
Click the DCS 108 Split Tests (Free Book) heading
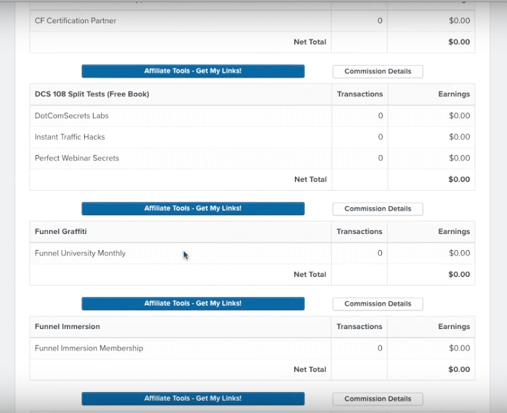point(92,94)
